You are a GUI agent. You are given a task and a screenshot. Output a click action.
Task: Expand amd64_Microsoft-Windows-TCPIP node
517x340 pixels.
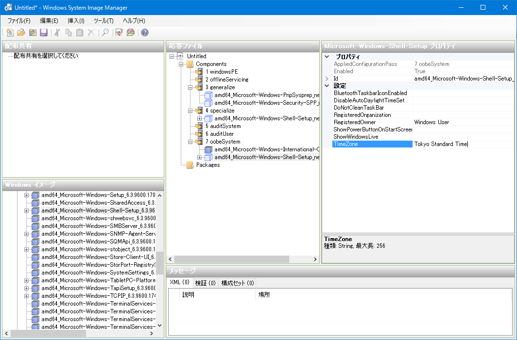click(x=26, y=296)
